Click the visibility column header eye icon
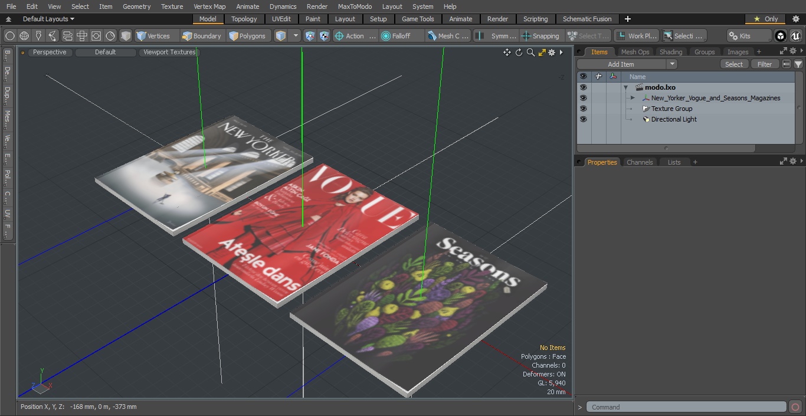 point(583,77)
